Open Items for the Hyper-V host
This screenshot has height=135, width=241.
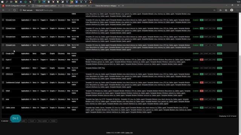coord(34,60)
